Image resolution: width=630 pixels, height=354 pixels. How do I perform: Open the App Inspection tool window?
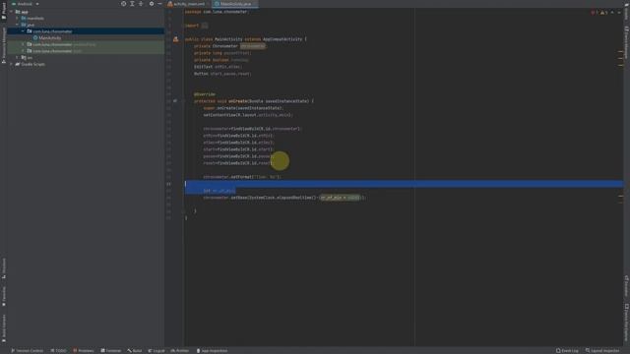tap(212, 350)
